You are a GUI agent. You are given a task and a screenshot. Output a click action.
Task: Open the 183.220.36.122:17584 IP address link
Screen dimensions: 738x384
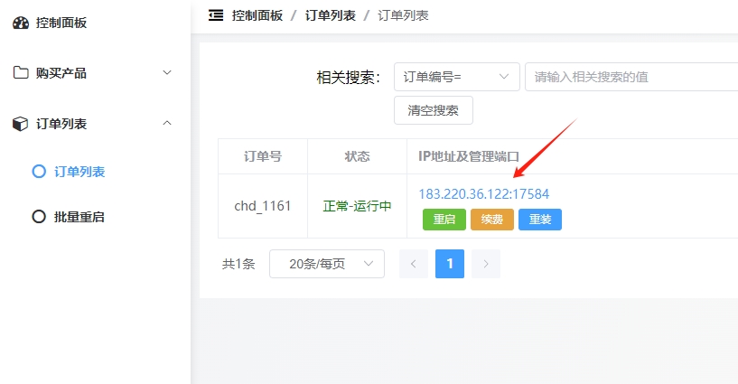pyautogui.click(x=483, y=193)
